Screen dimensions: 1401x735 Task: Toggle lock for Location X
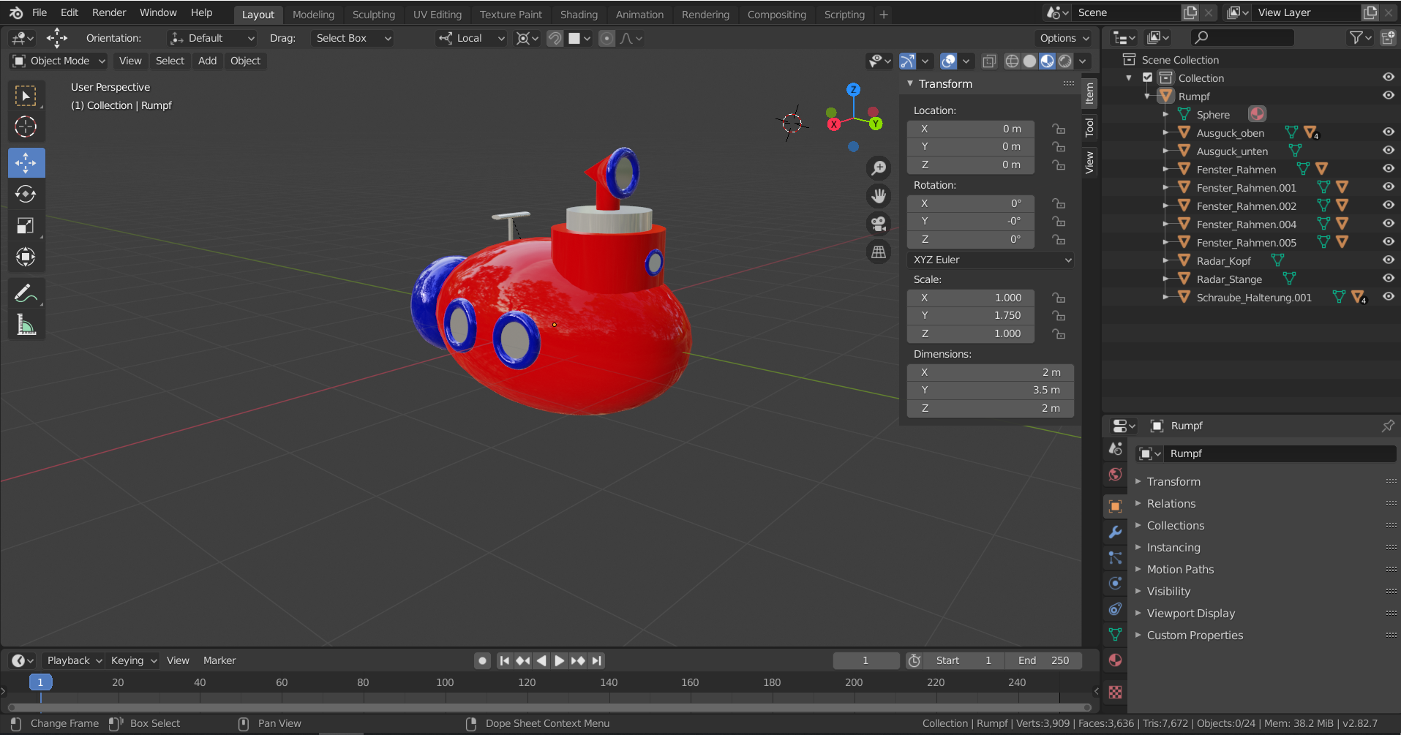[x=1059, y=129]
